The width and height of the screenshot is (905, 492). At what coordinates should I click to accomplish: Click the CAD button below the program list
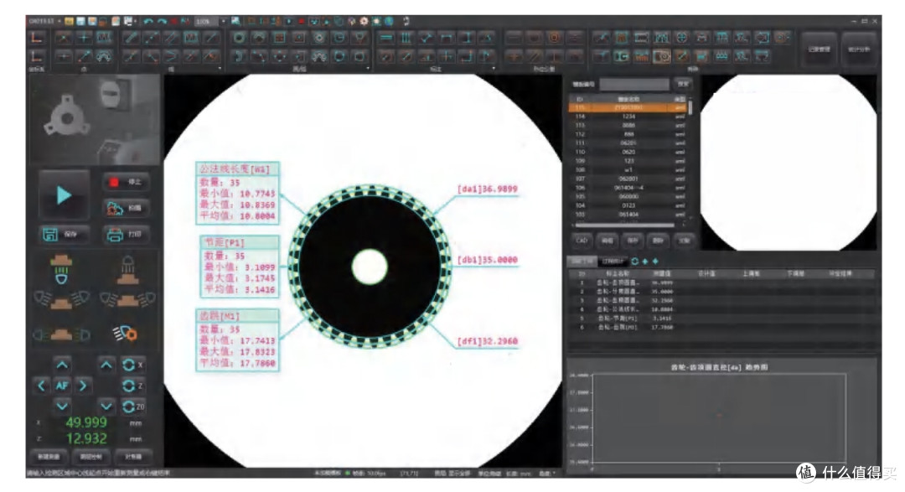[582, 241]
